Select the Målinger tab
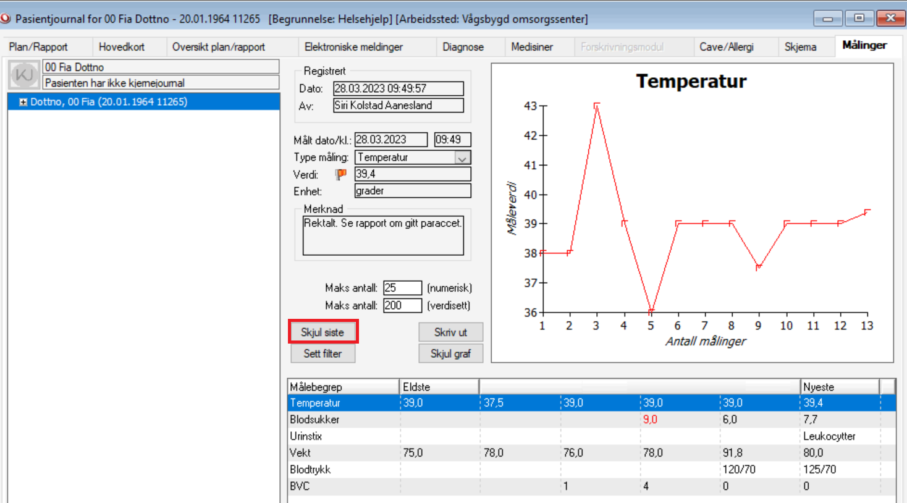Screen dimensions: 907x503 (864, 45)
